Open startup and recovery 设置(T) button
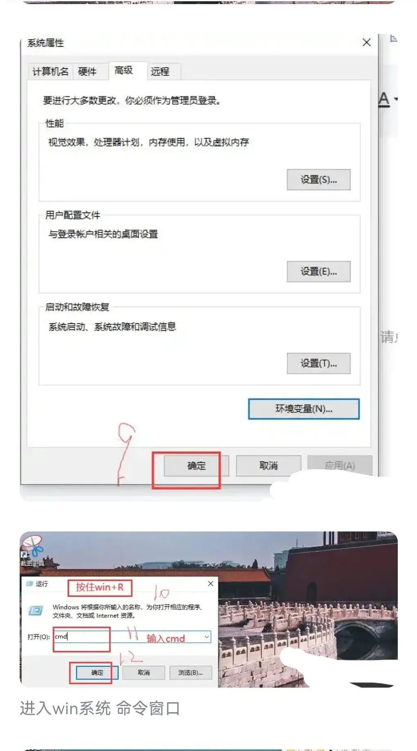The height and width of the screenshot is (751, 417). coord(318,363)
